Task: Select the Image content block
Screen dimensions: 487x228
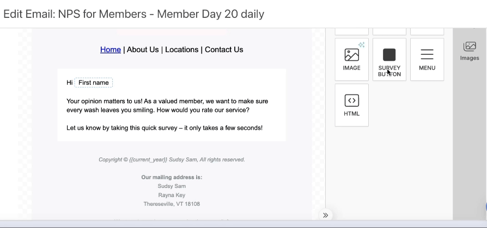Action: (x=351, y=59)
